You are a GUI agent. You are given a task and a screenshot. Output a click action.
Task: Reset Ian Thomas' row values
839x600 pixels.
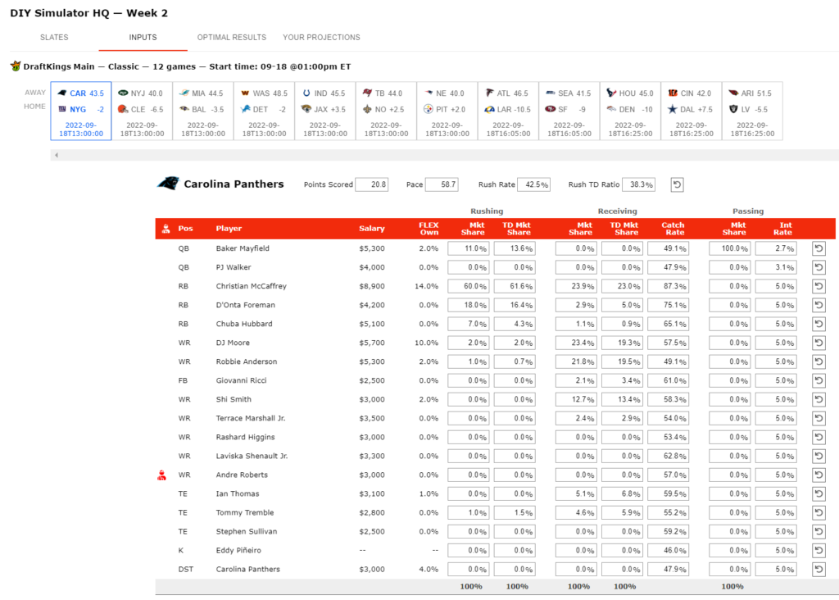(x=819, y=493)
